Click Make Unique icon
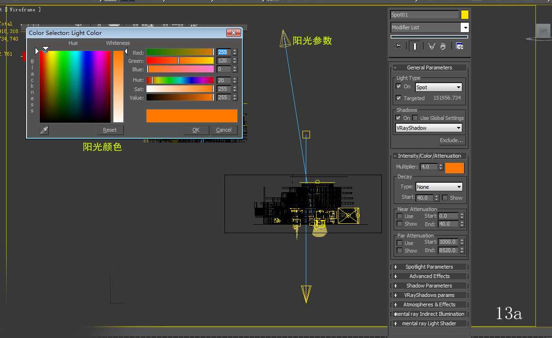This screenshot has width=552, height=338. pyautogui.click(x=431, y=46)
